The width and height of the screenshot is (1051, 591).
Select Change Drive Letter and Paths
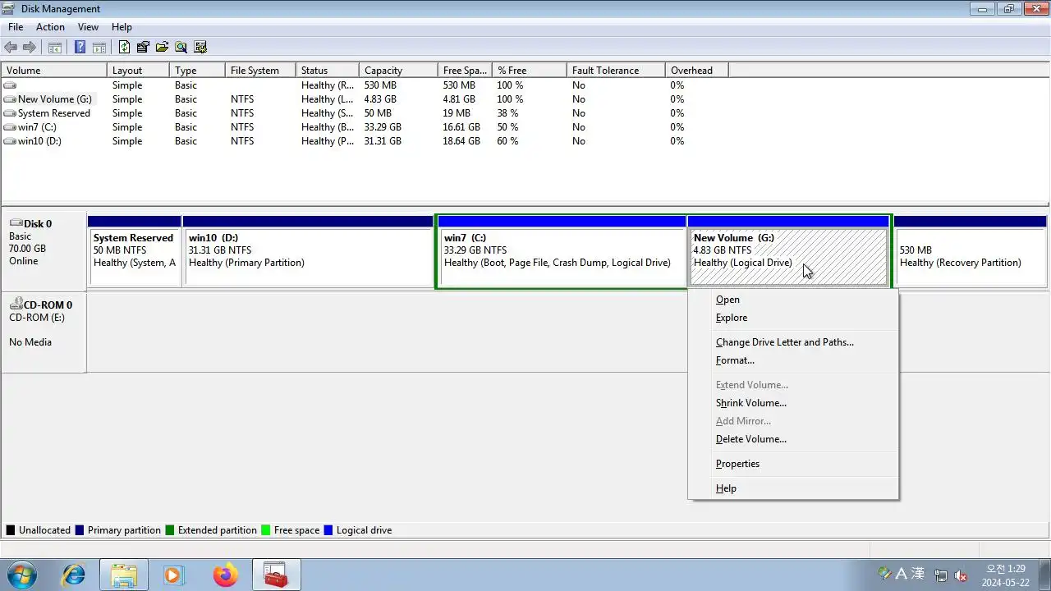(793, 342)
